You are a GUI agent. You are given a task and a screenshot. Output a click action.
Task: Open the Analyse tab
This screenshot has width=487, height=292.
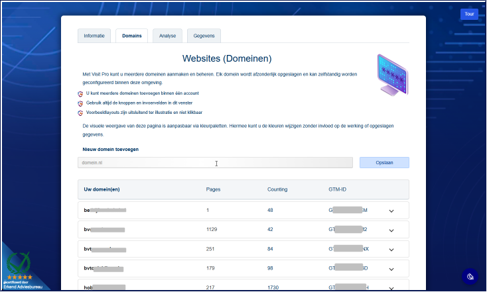click(x=167, y=36)
